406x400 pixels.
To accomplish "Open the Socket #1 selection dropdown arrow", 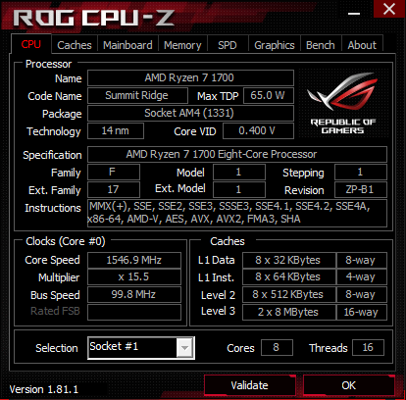I will (x=184, y=348).
